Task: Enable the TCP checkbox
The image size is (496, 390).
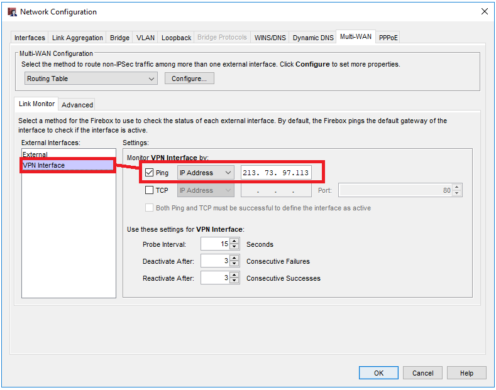Action: (149, 190)
